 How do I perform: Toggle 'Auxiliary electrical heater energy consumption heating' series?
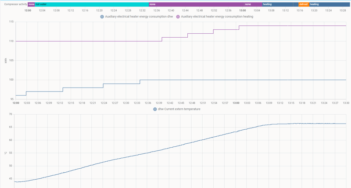click(x=217, y=17)
